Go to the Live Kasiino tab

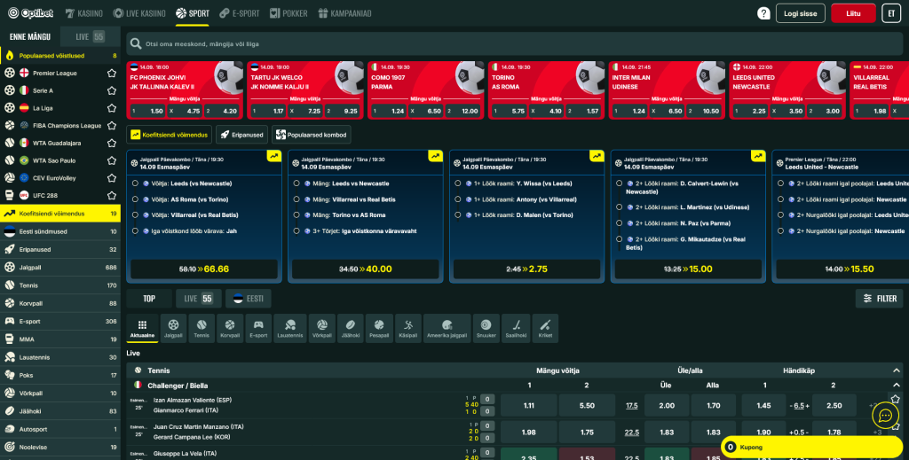point(139,13)
